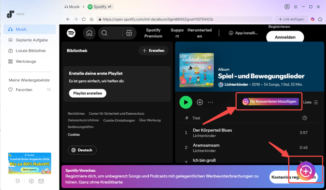Click the Lichterkinder album cover
This screenshot has width=326, height=190.
[196, 70]
